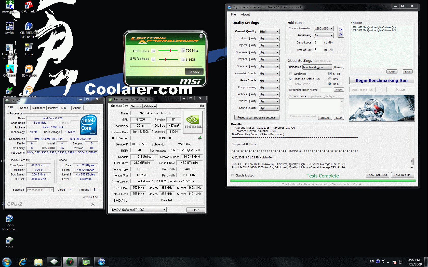Screen dimensions: 428x267
Task: Open CPU-Z Processor selection dropdown
Action: (40, 190)
